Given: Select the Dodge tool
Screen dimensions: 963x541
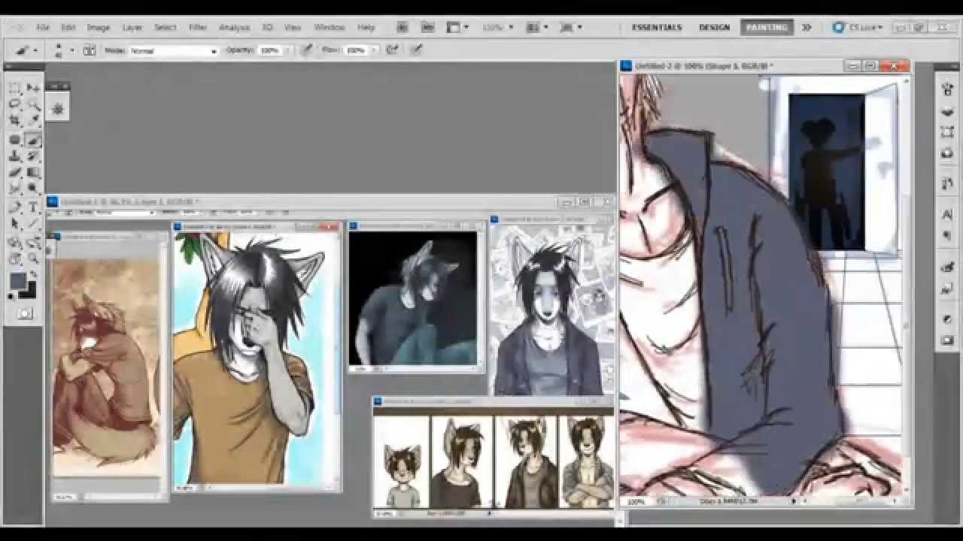Looking at the screenshot, I should 33,187.
